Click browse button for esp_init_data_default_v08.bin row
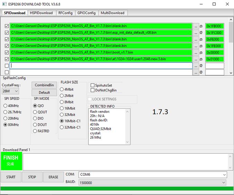 coord(196,32)
